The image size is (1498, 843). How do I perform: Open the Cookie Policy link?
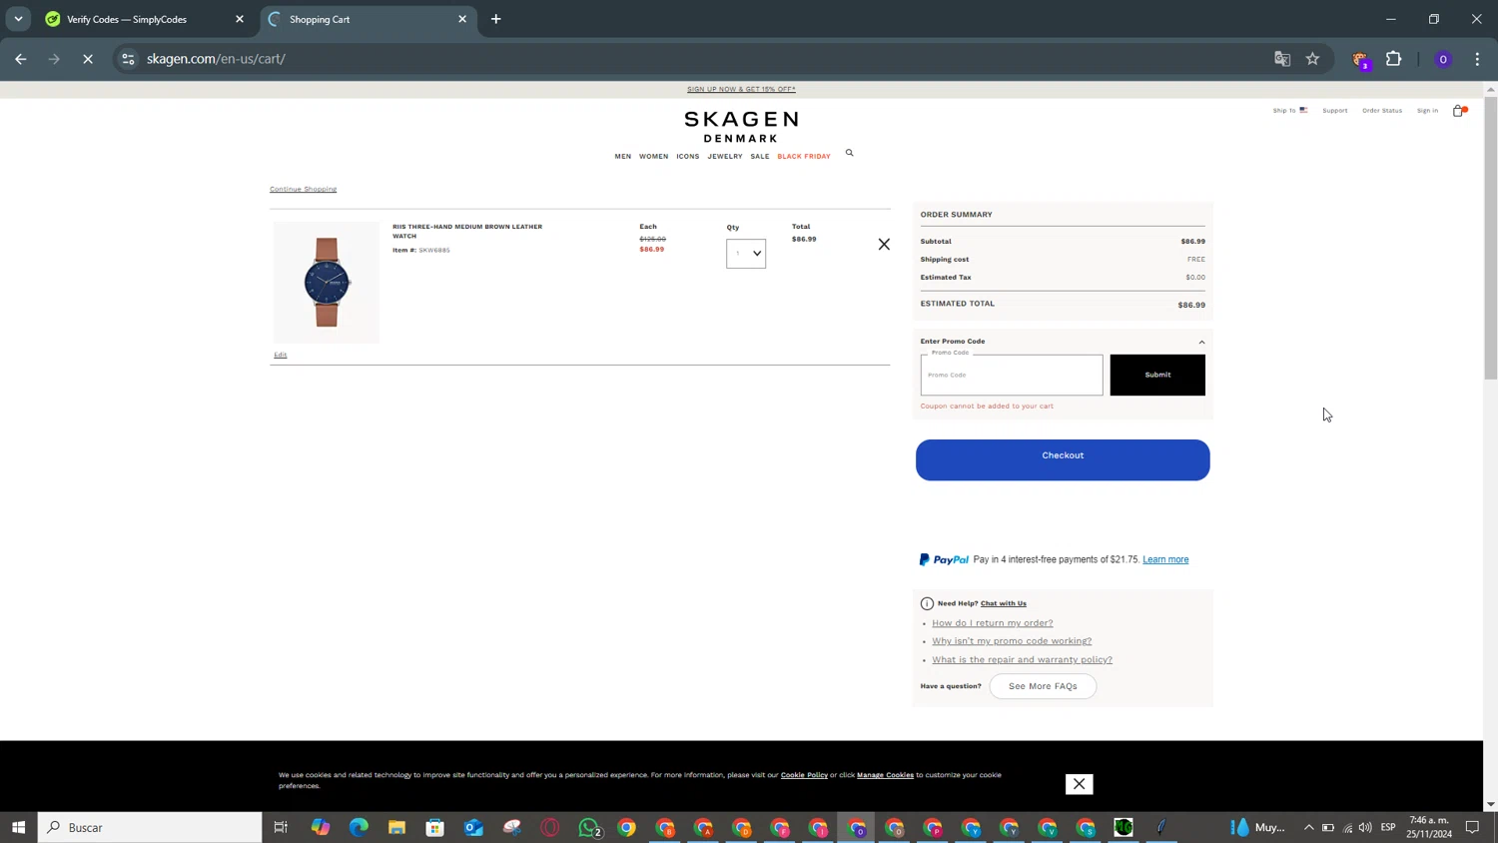coord(804,775)
